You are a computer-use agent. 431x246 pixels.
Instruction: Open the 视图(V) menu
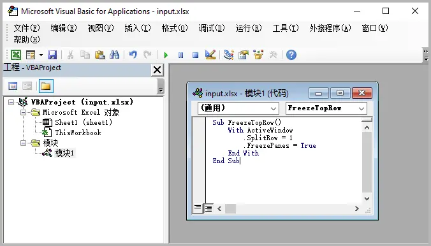point(101,28)
